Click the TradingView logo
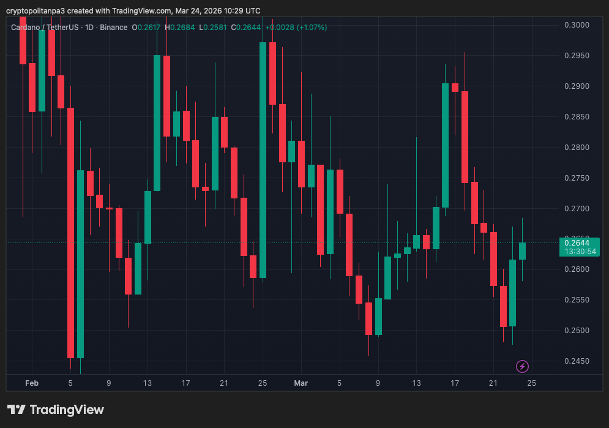 point(54,409)
